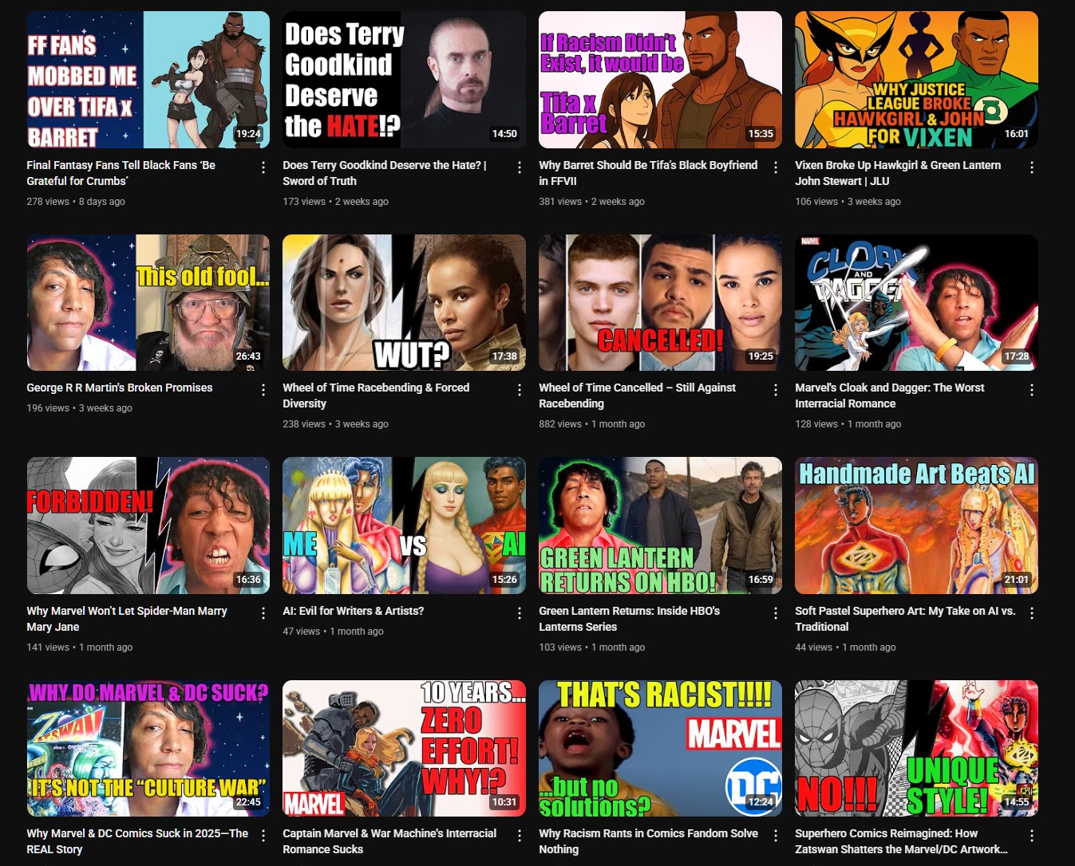Play the 10 Years Zero Effort thumbnail

tap(405, 748)
